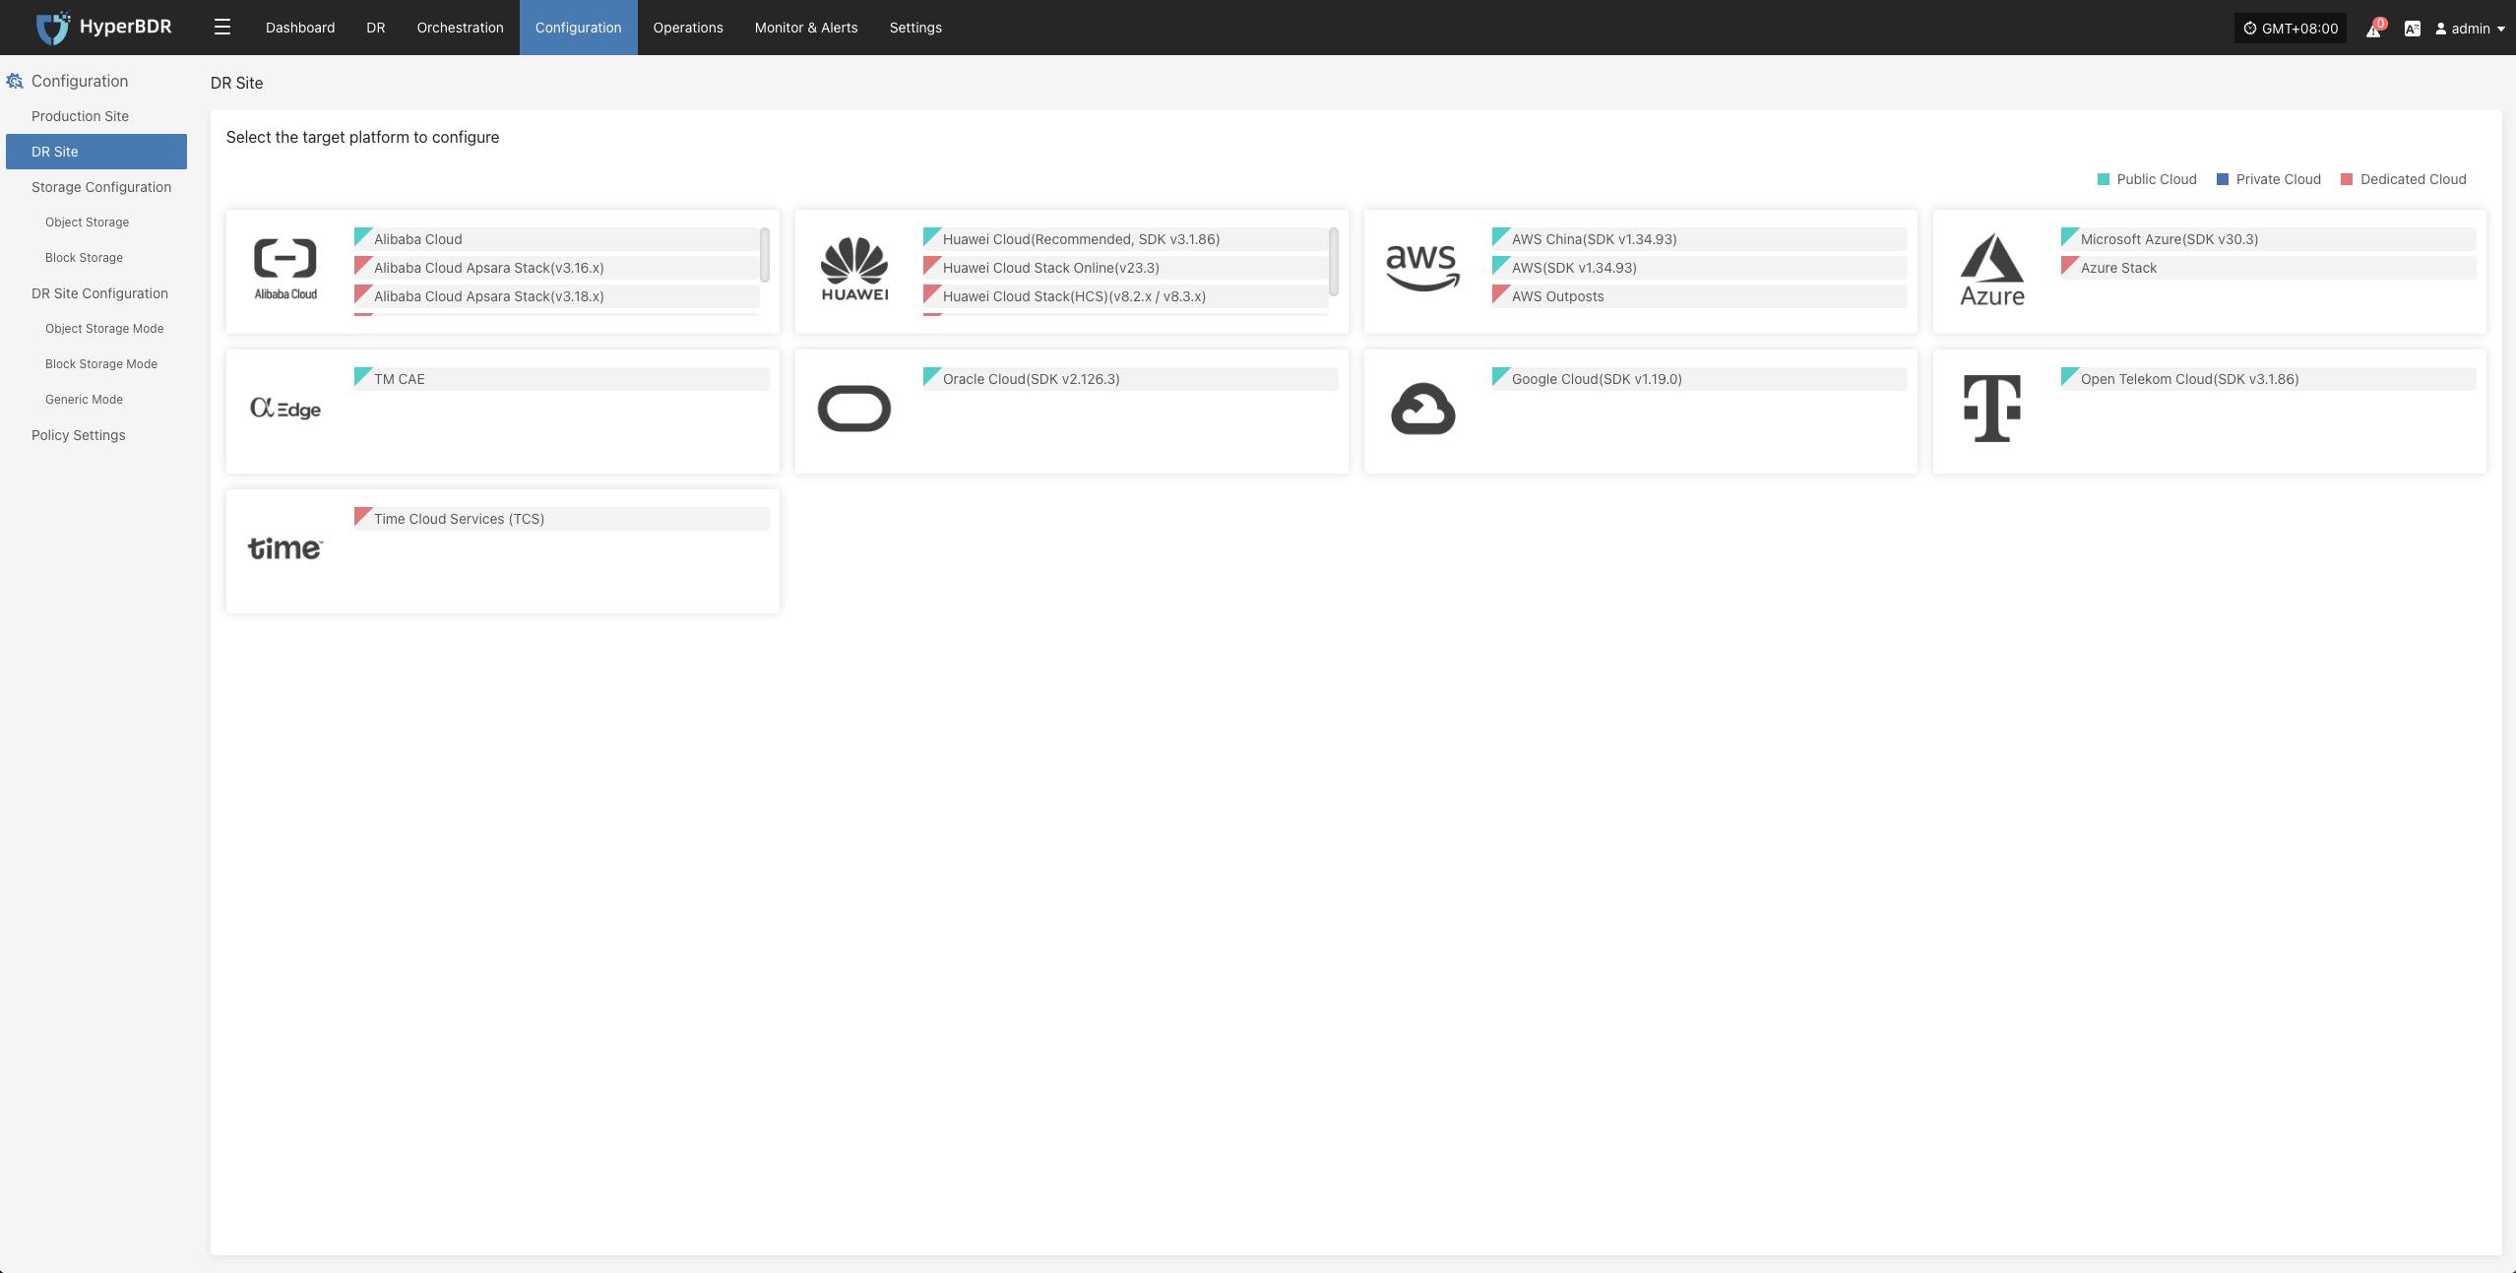Click the Google Cloud logo

pos(1423,409)
